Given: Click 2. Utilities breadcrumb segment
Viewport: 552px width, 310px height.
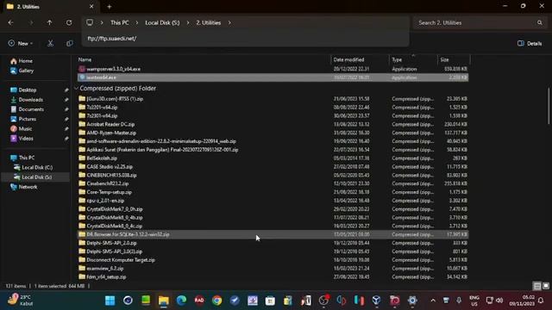Looking at the screenshot, I should point(209,22).
